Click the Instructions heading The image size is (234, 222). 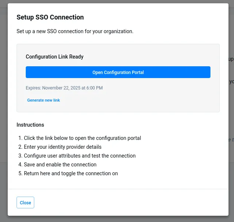coord(30,125)
